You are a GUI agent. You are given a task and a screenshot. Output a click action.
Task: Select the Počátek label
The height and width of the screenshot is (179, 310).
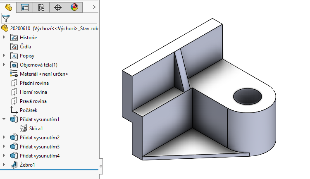tap(29, 110)
